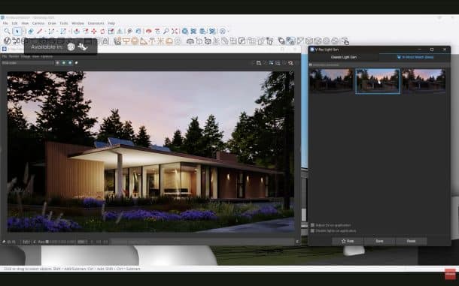Open the RGB color channel dropdown
Viewport: 459px width, 286px height.
pos(28,62)
